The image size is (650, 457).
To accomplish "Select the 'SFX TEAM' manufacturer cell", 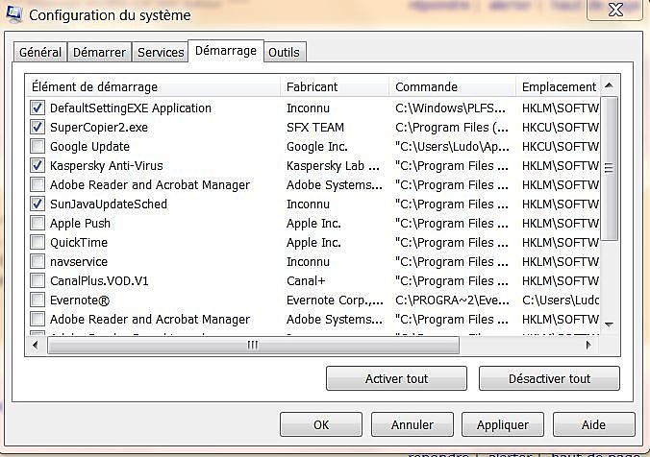I will tap(315, 127).
